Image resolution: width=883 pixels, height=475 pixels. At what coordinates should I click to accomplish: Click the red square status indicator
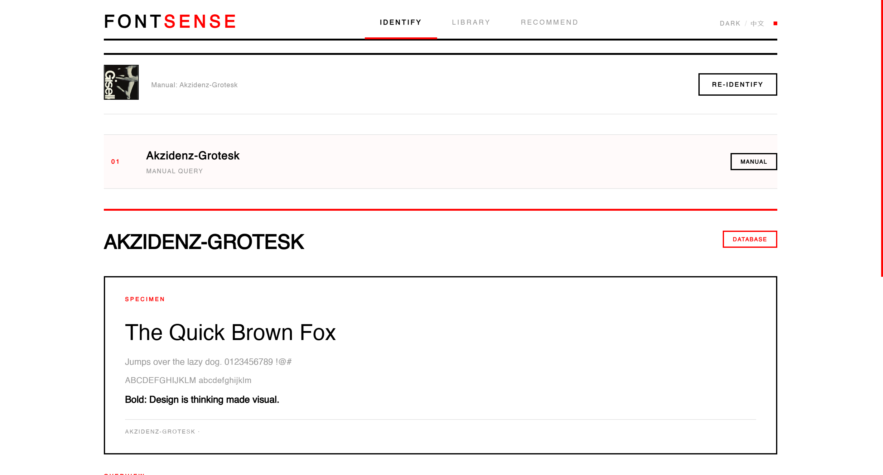(x=775, y=23)
